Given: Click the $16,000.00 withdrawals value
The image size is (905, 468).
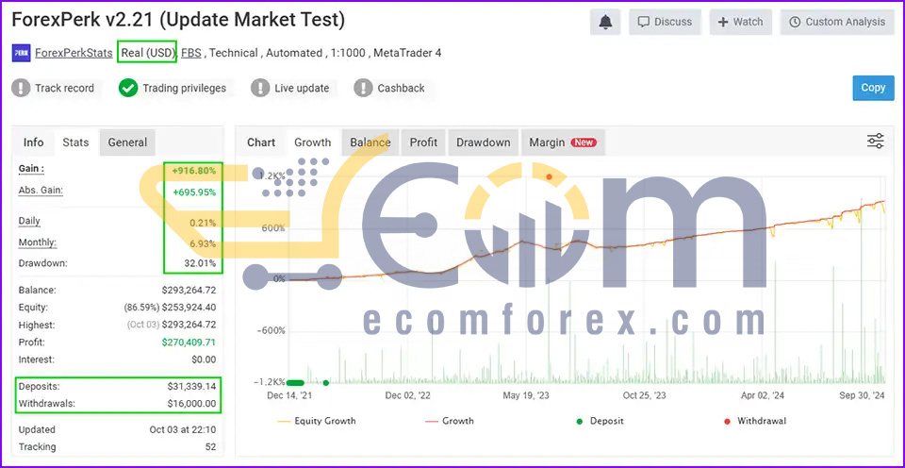Looking at the screenshot, I should [191, 403].
